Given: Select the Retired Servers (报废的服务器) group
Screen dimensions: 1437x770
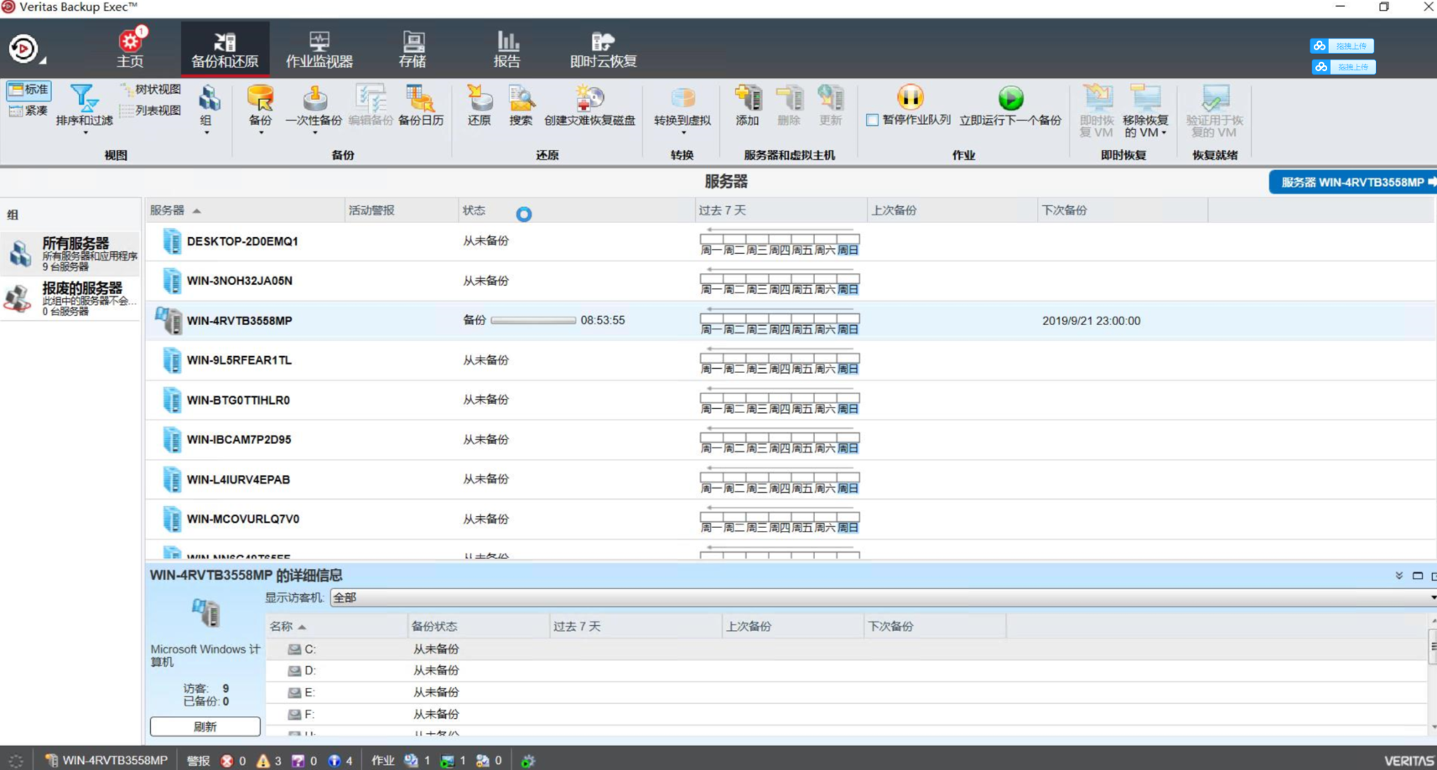Looking at the screenshot, I should [x=71, y=298].
